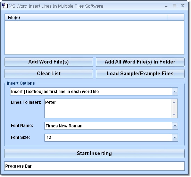Image resolution: width=191 pixels, height=177 pixels.
Task: Close the MS Word Insert Lines window
Action: coord(183,6)
